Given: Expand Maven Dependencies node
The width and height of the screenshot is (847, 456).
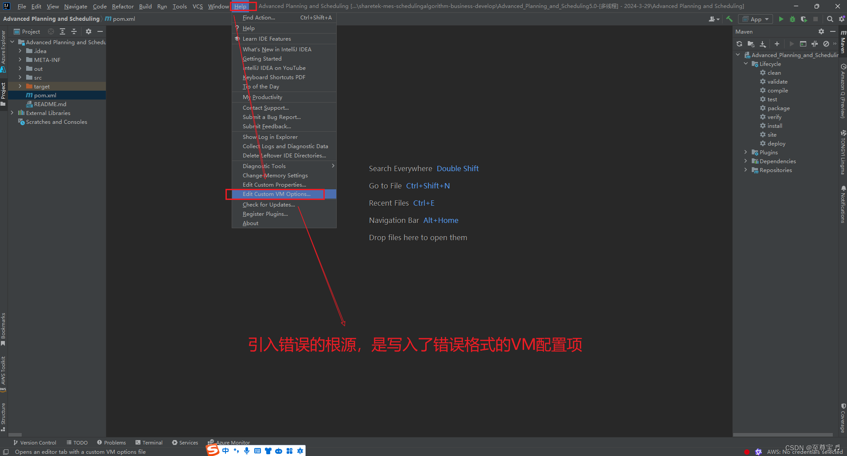Looking at the screenshot, I should [x=746, y=161].
